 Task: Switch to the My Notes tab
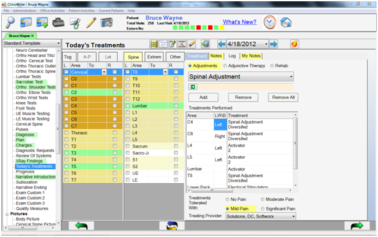tap(251, 56)
